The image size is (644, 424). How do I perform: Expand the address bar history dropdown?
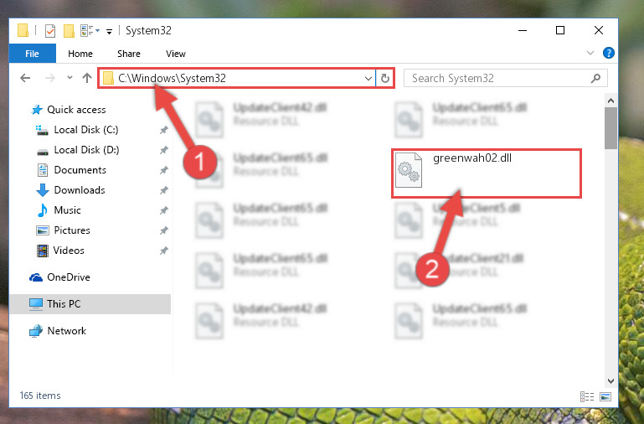368,78
